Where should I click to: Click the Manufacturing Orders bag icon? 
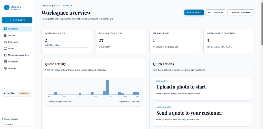coord(5,55)
